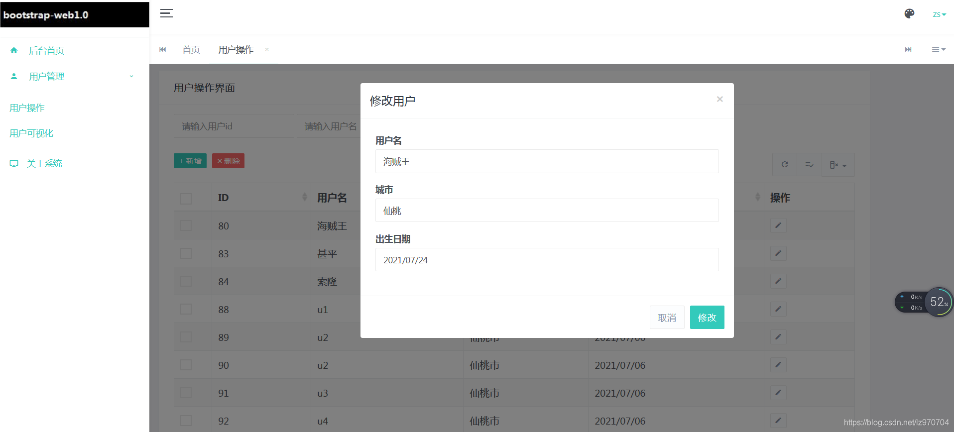The image size is (954, 432).
Task: Click the edit pencil for row 80
Action: [x=778, y=225]
